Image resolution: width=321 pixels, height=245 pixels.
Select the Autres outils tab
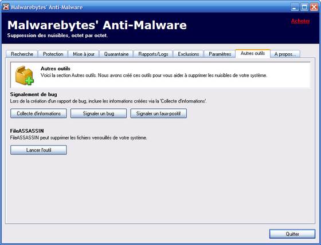(x=253, y=53)
